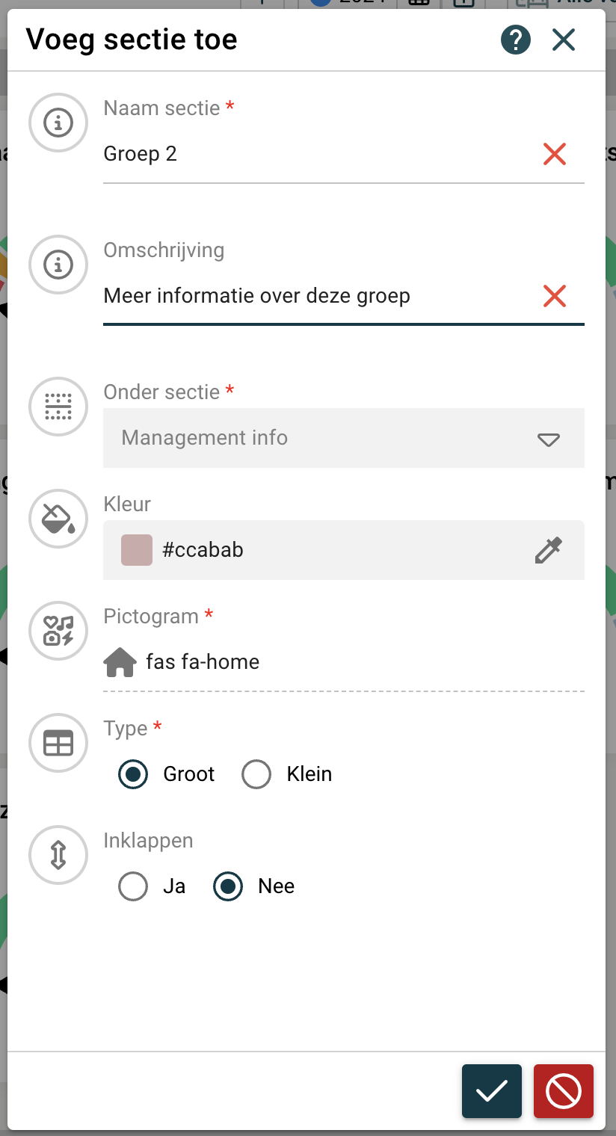Clear the Naam sectie field with red X
This screenshot has width=616, height=1136.
click(554, 154)
